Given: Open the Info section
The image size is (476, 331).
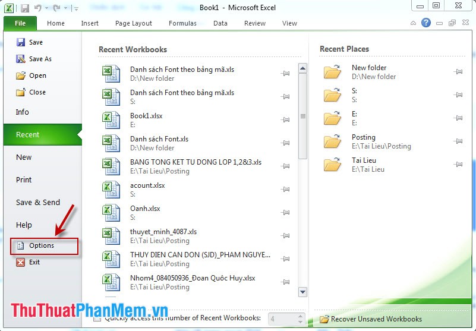Looking at the screenshot, I should click(23, 112).
